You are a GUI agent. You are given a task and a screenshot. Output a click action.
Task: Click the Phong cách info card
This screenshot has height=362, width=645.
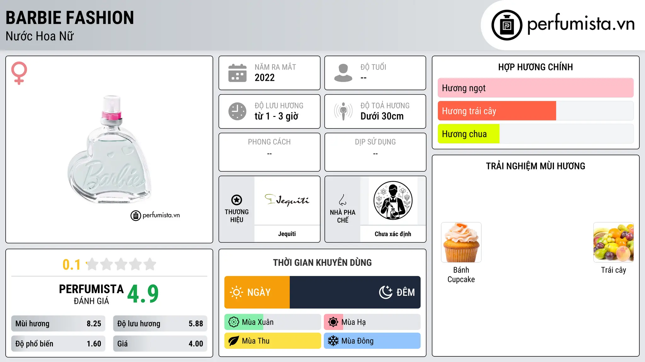270,152
